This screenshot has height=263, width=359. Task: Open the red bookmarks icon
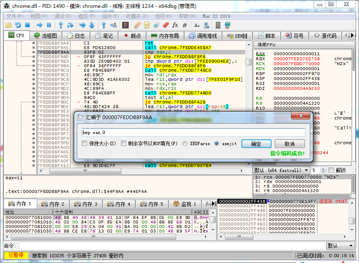(x=166, y=25)
